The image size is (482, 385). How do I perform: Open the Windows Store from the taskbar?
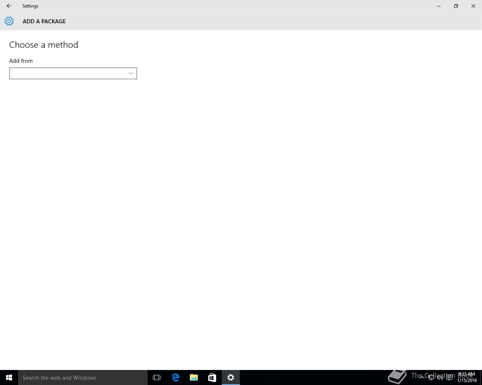(x=212, y=377)
